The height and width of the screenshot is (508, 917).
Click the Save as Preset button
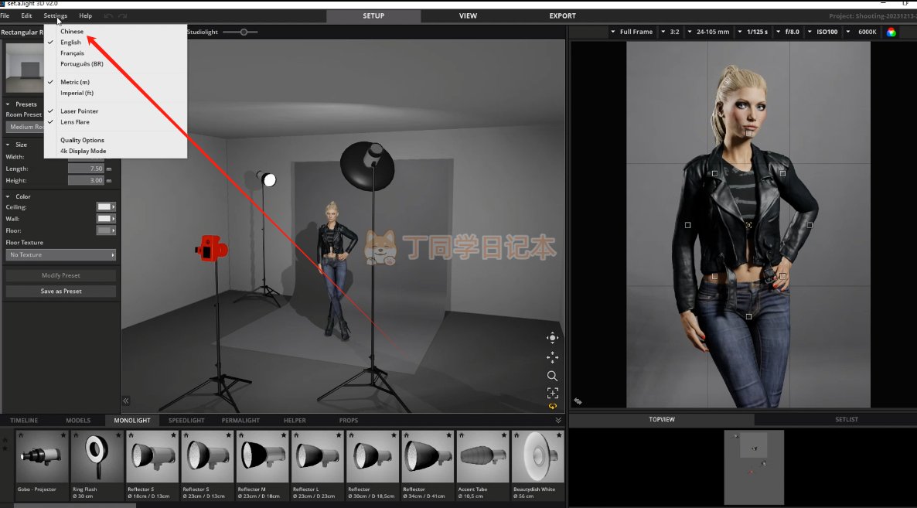pos(61,292)
